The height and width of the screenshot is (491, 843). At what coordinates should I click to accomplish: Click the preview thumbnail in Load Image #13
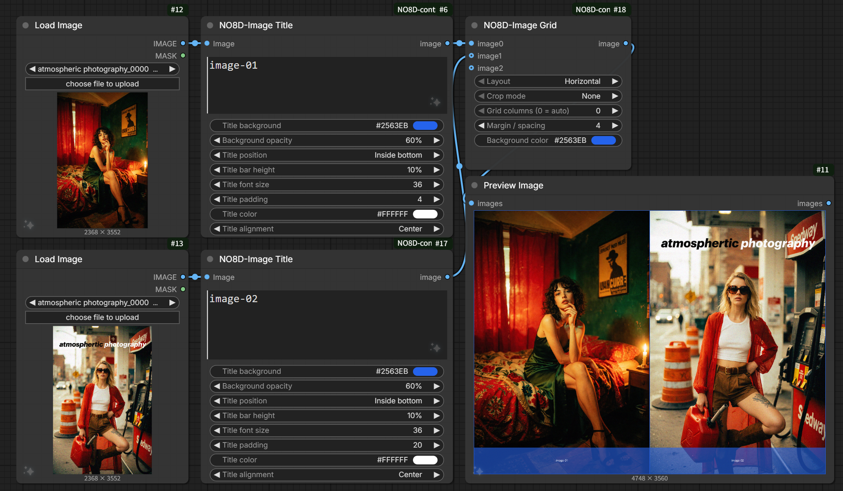point(102,400)
